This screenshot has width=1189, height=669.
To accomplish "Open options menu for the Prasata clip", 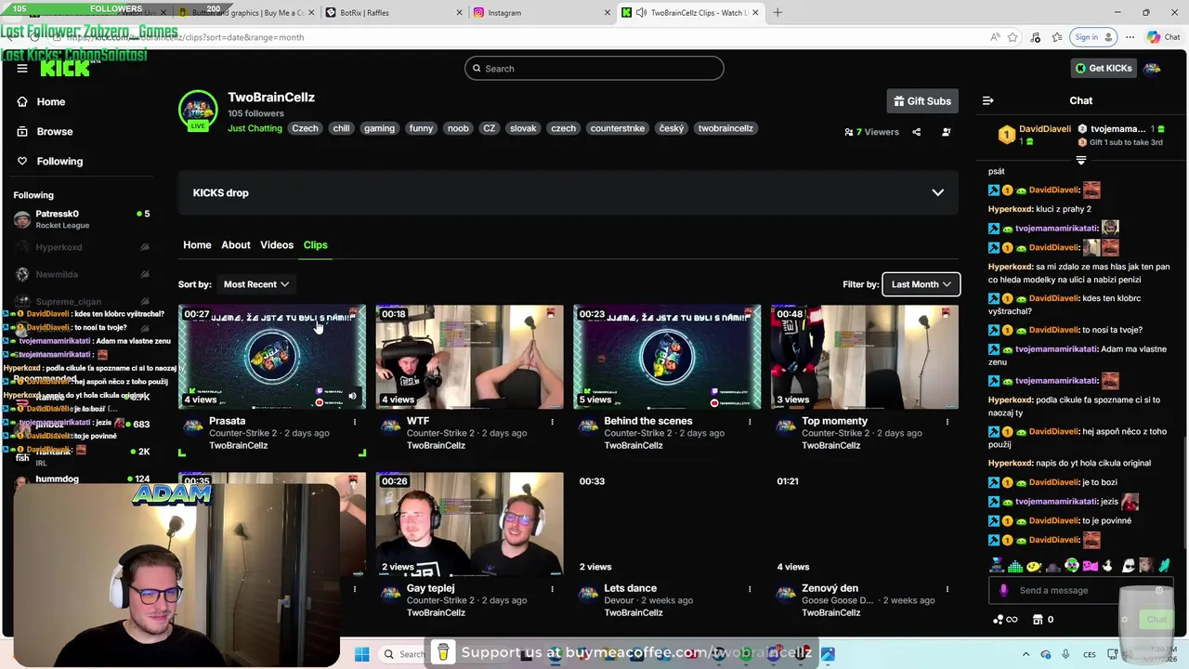I will (x=354, y=422).
